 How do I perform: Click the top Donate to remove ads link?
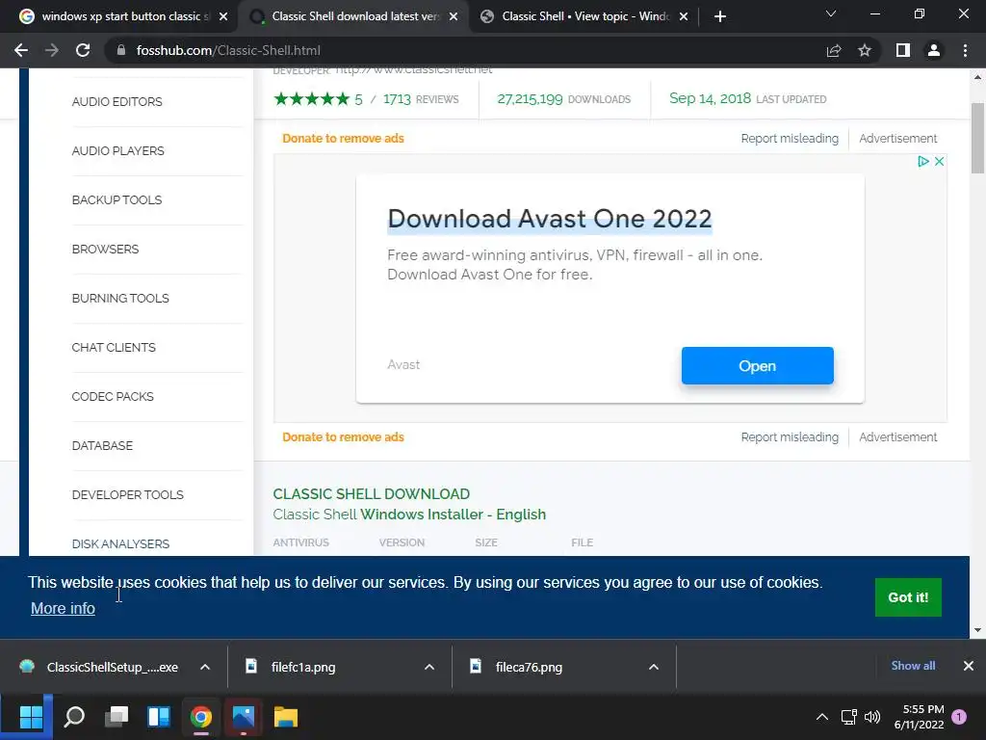[x=343, y=138]
